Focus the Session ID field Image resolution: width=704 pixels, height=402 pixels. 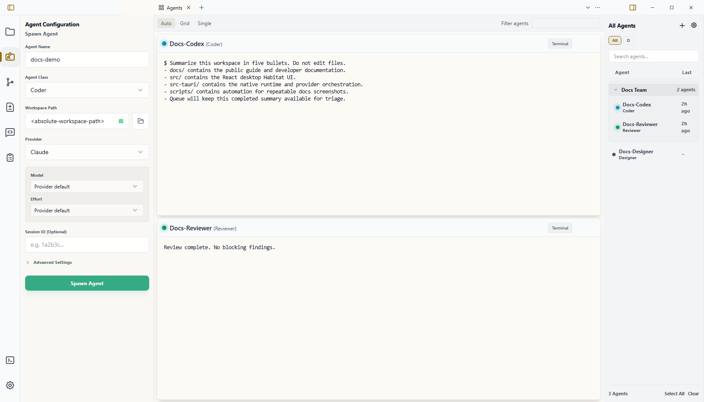(87, 245)
